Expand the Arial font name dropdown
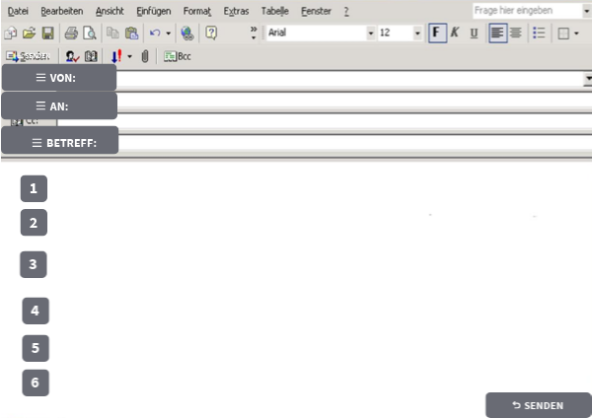Image resolution: width=592 pixels, height=418 pixels. click(371, 33)
